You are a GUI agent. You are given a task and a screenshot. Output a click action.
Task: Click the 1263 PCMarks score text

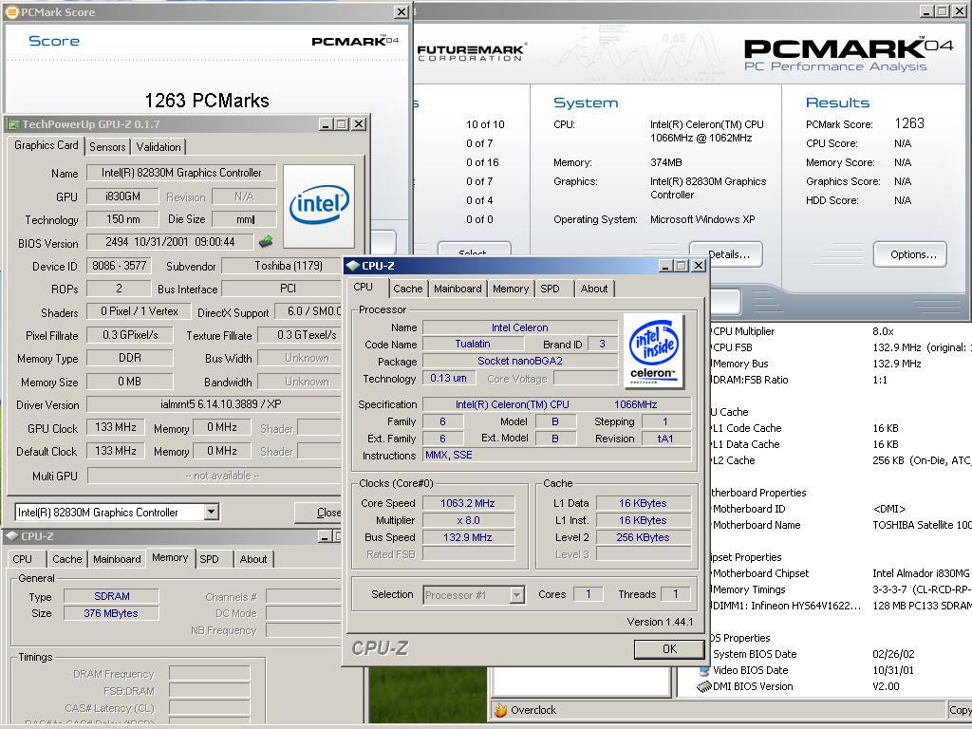[206, 101]
